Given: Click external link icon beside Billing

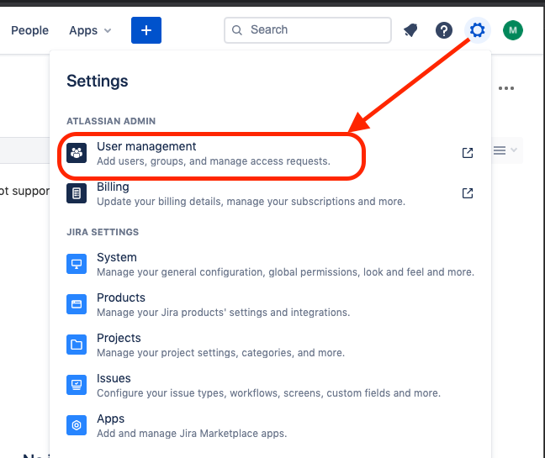Looking at the screenshot, I should click(x=468, y=193).
